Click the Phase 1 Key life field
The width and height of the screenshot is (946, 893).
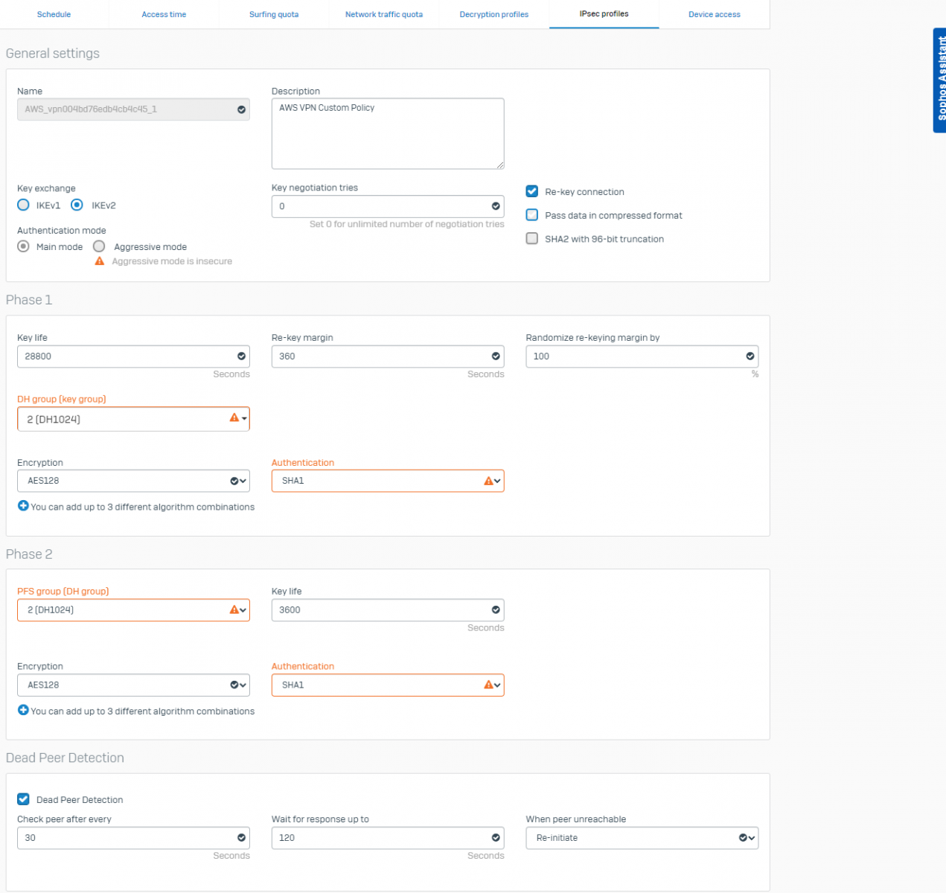point(127,356)
